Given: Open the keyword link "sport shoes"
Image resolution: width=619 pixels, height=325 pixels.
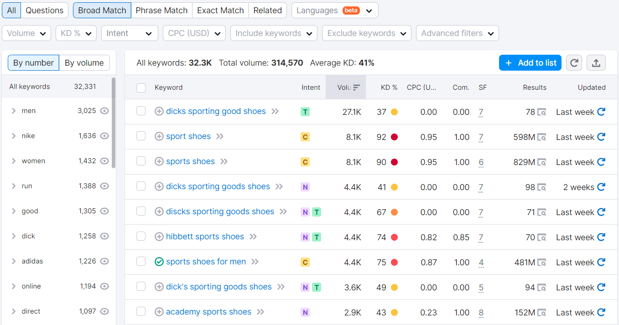Looking at the screenshot, I should tap(188, 136).
